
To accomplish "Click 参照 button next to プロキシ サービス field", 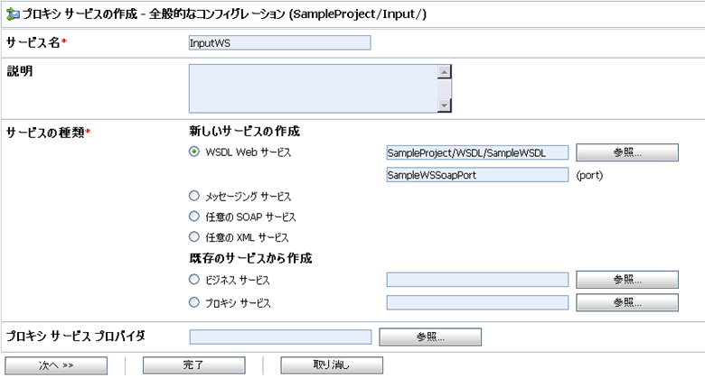I will click(x=627, y=302).
